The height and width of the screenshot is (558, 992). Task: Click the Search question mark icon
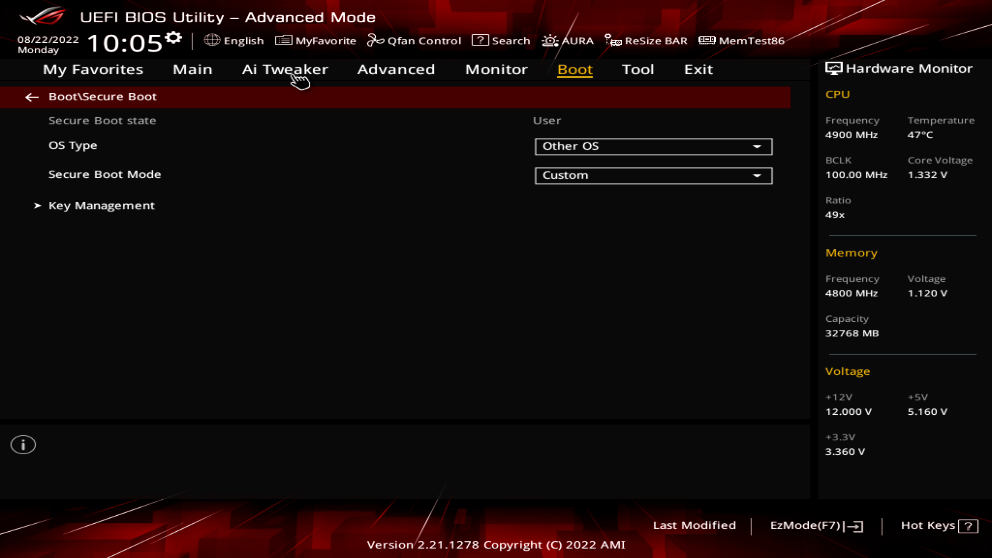(x=480, y=40)
